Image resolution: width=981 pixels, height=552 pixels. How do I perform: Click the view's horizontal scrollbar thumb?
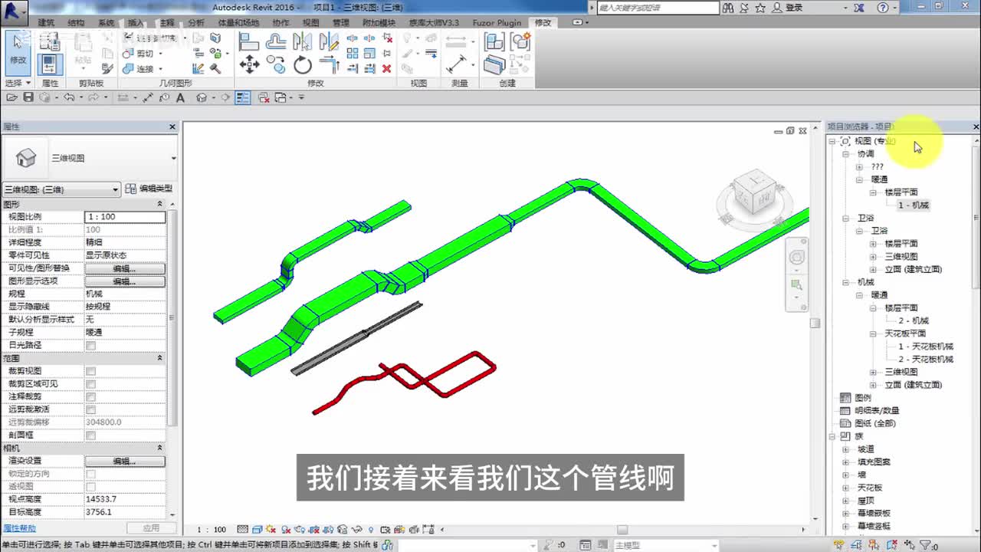point(622,530)
